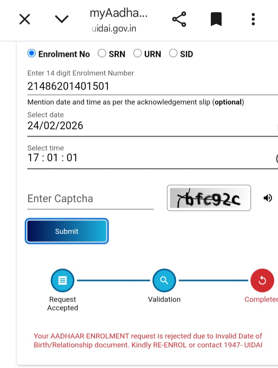
Task: Open the Select date picker field
Action: pos(151,126)
